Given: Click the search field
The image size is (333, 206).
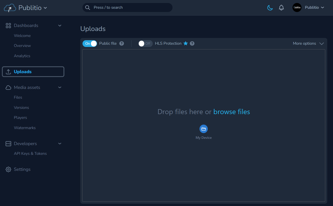Looking at the screenshot, I should point(127,7).
